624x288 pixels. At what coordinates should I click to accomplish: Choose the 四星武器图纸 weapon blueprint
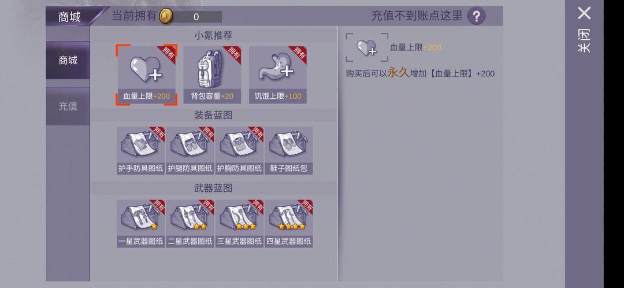(288, 224)
